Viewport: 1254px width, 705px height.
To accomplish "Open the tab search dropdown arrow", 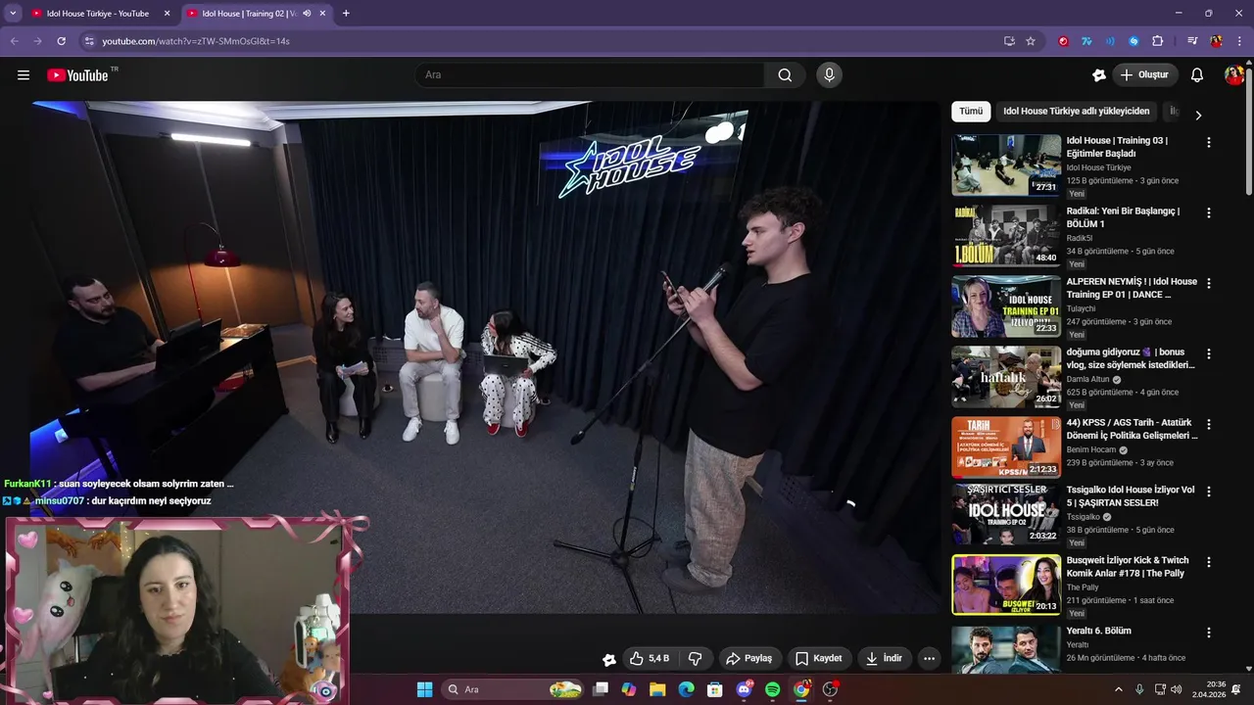I will tap(13, 14).
